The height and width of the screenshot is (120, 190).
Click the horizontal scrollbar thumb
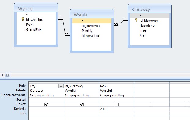click(7, 75)
